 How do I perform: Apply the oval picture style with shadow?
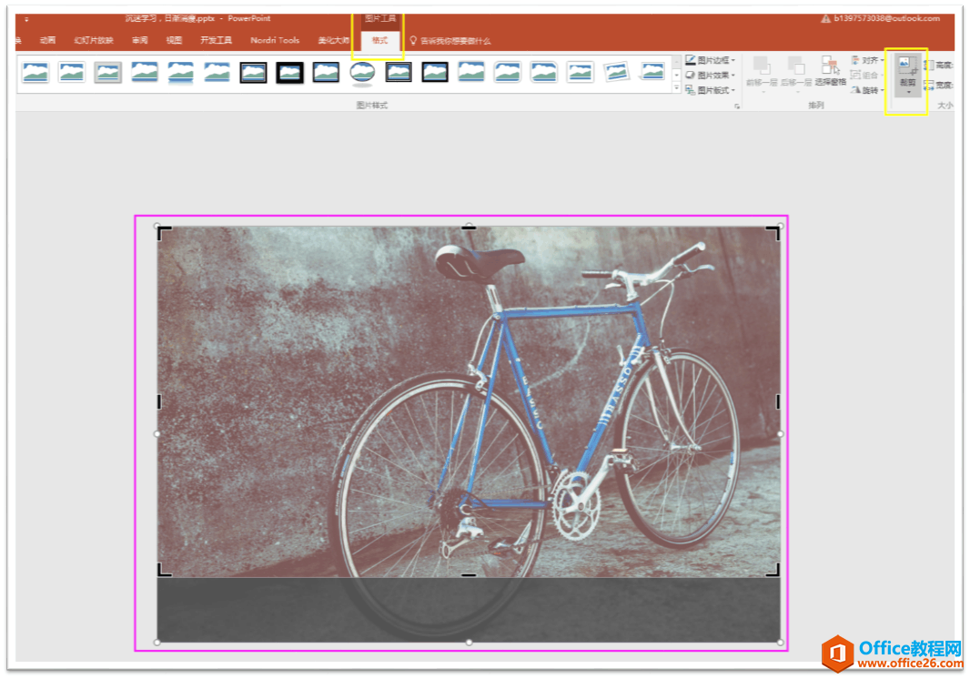tap(362, 73)
